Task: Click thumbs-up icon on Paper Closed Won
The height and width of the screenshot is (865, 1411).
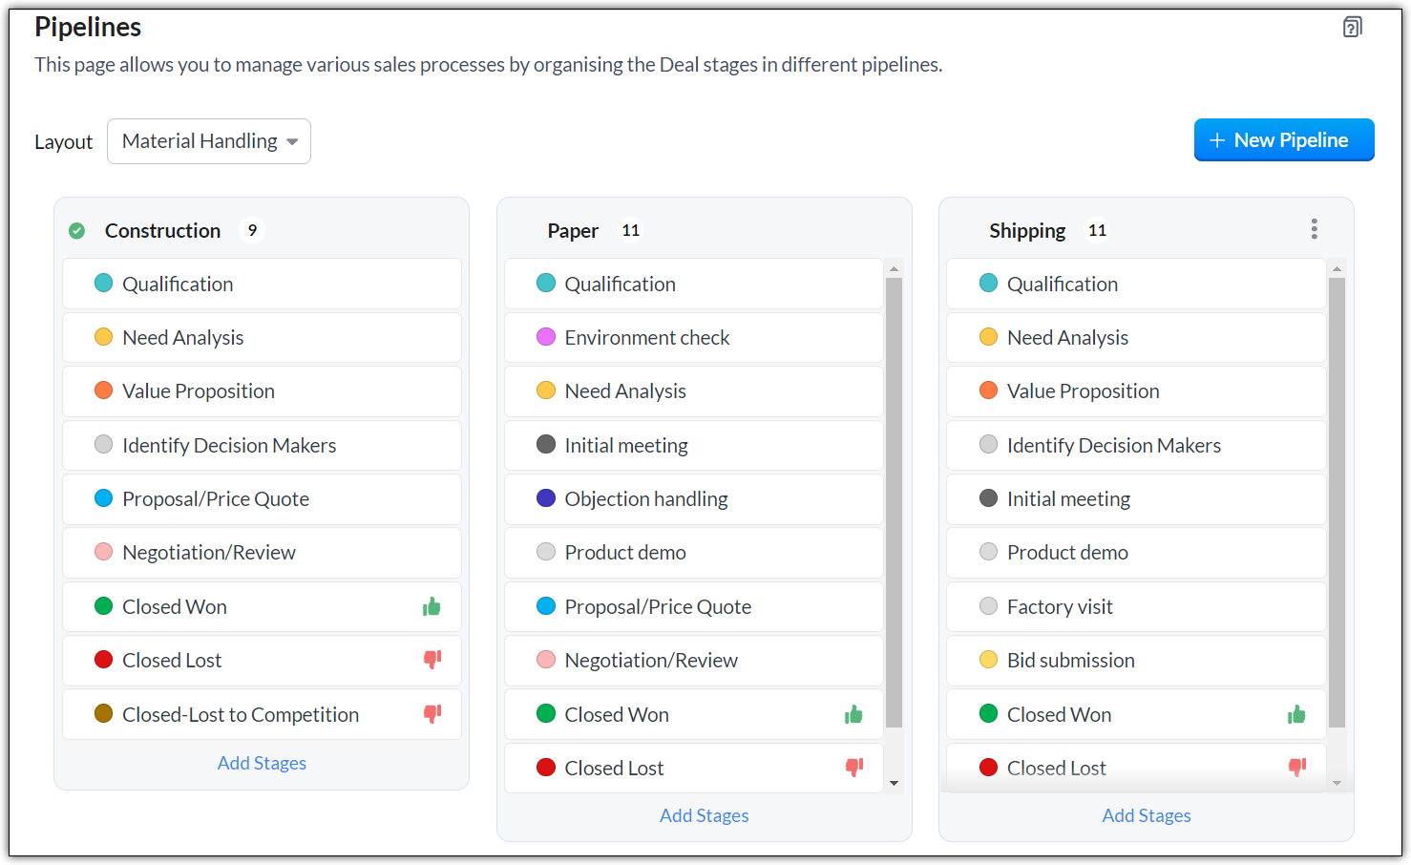Action: (x=853, y=714)
